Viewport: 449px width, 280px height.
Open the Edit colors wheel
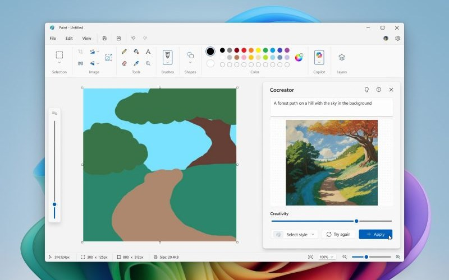pyautogui.click(x=299, y=57)
